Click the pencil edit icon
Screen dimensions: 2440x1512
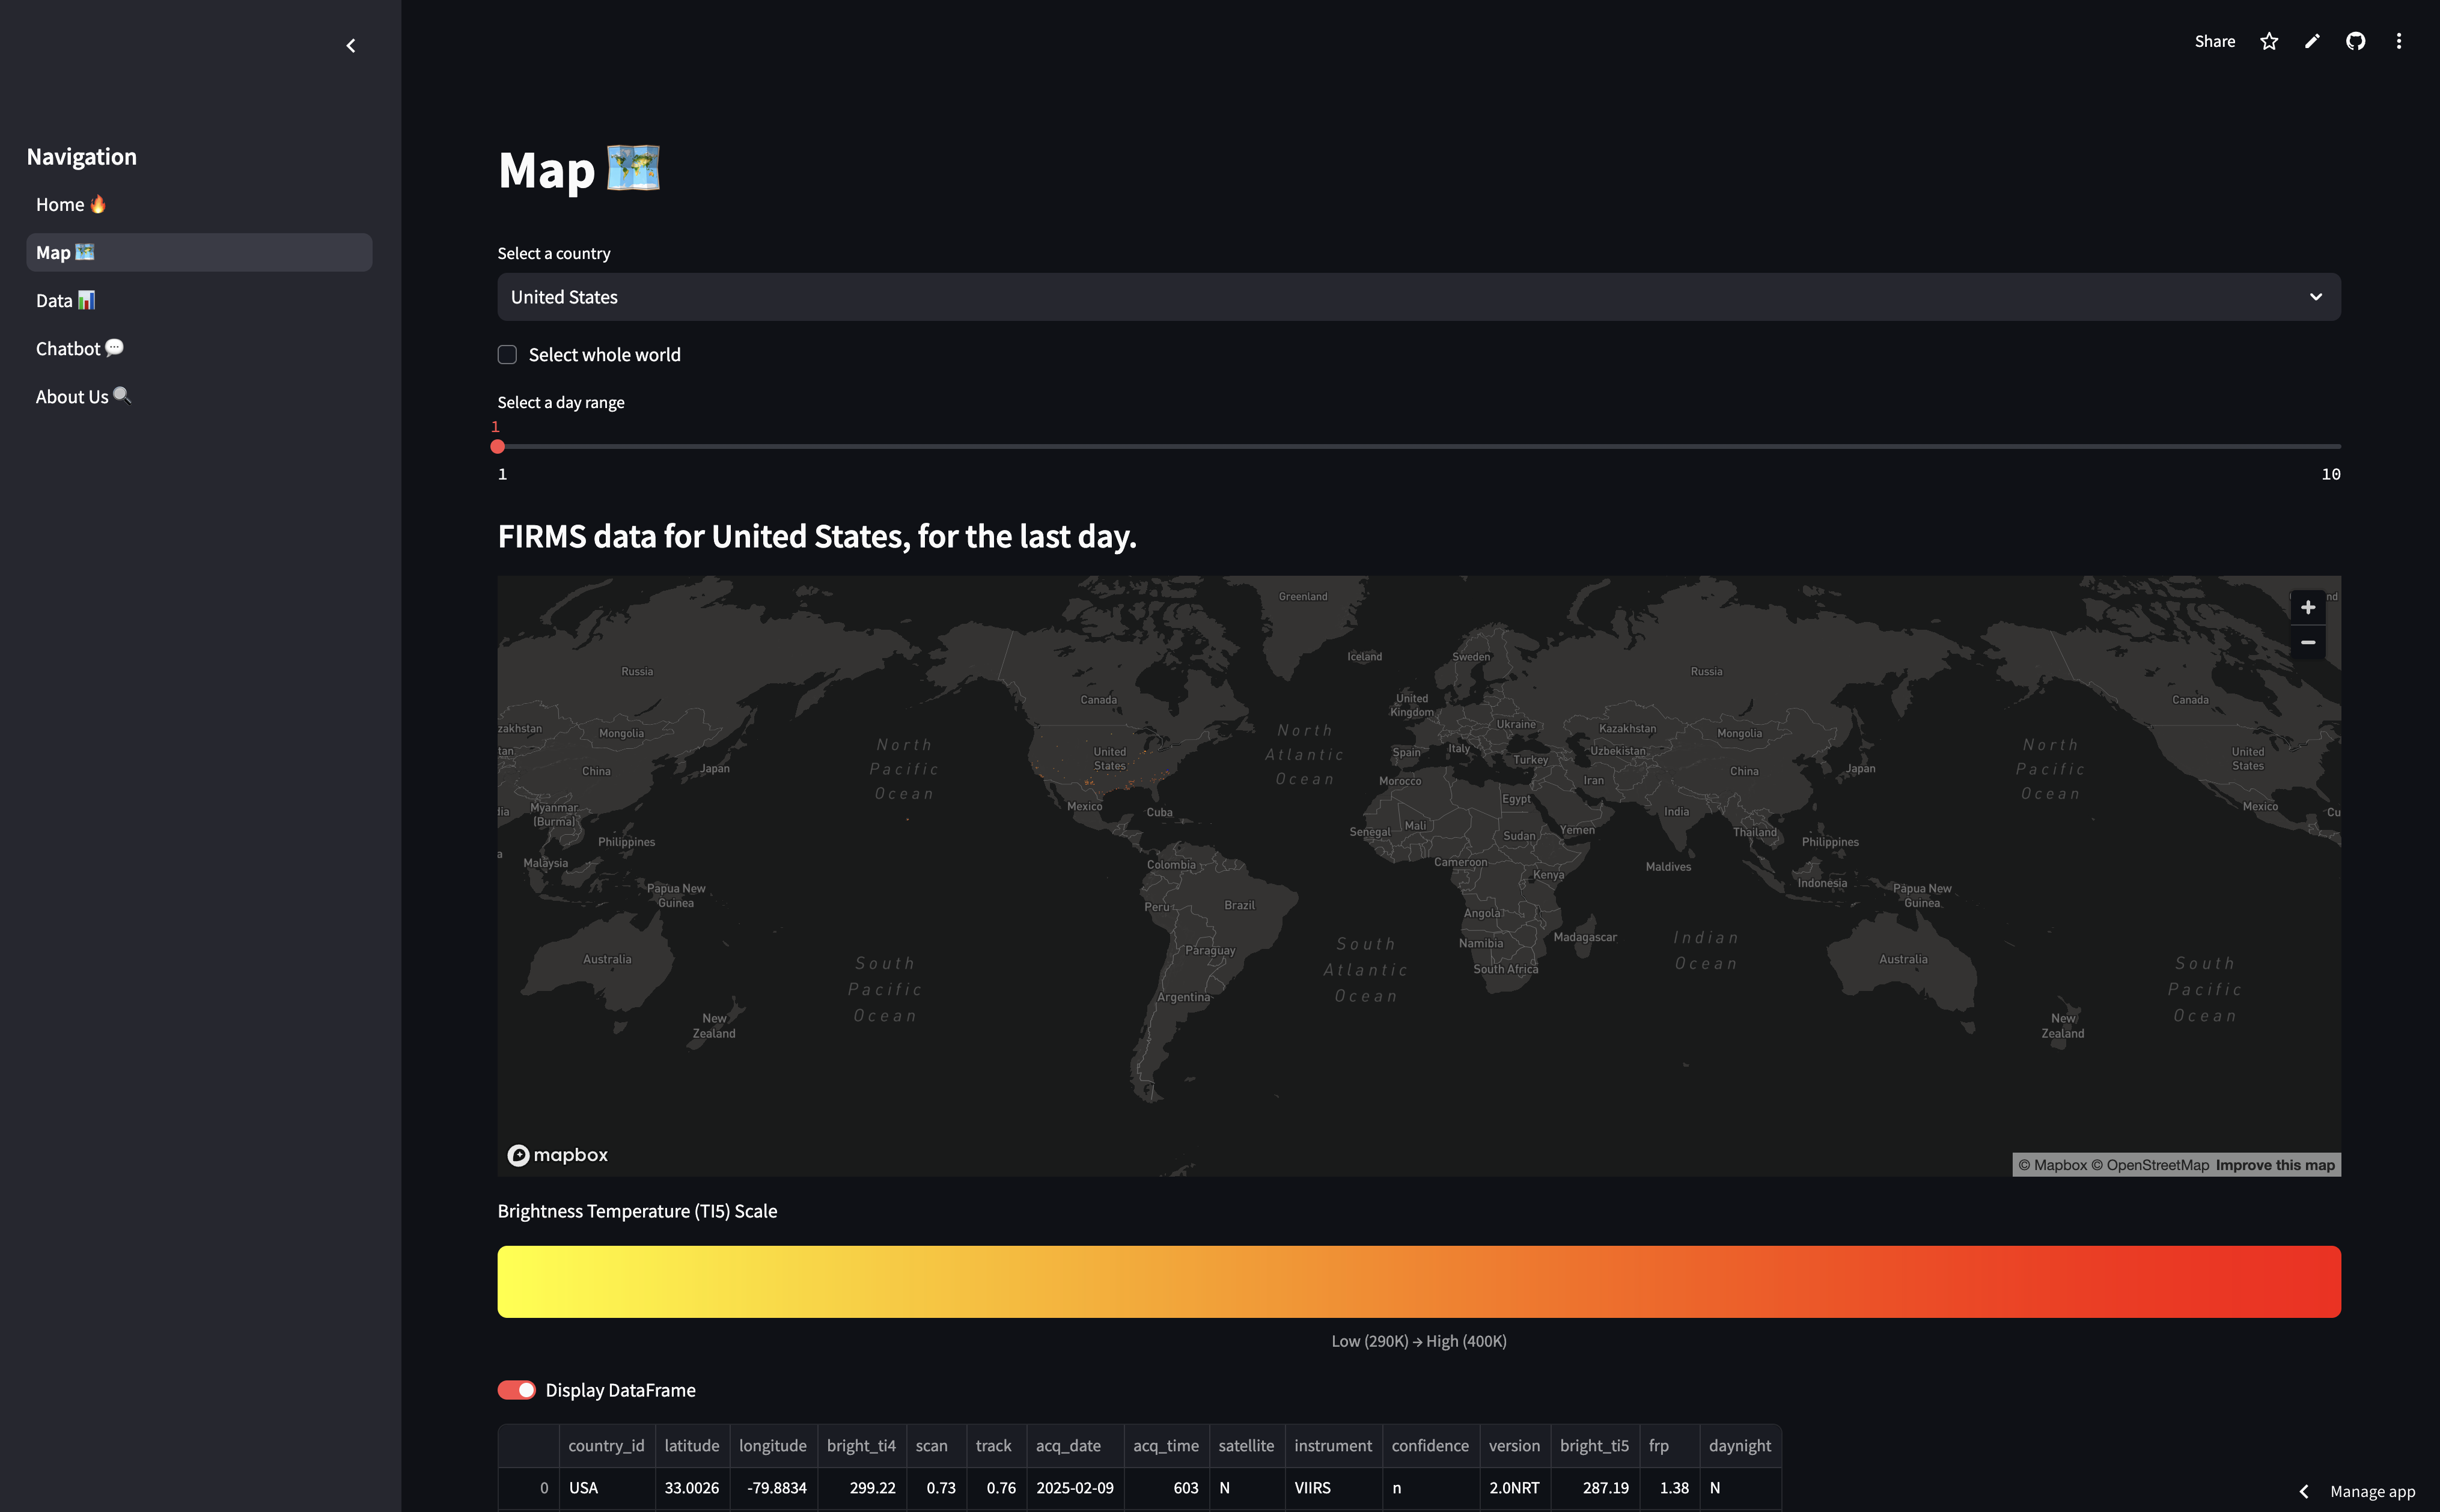tap(2312, 41)
